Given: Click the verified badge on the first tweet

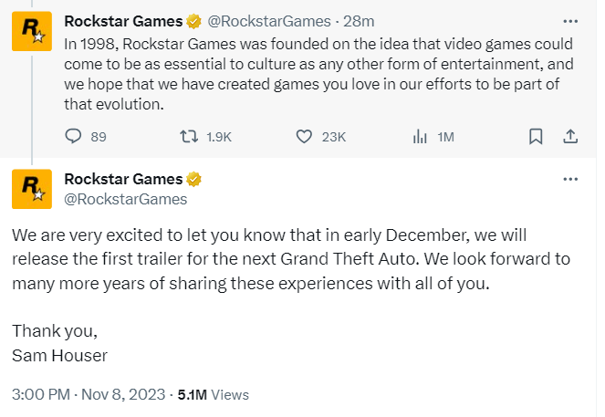Looking at the screenshot, I should [x=193, y=21].
